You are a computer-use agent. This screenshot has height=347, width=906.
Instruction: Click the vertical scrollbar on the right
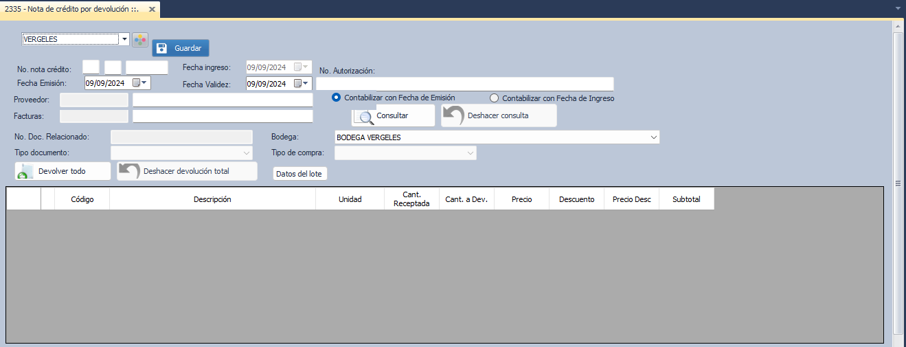click(897, 183)
